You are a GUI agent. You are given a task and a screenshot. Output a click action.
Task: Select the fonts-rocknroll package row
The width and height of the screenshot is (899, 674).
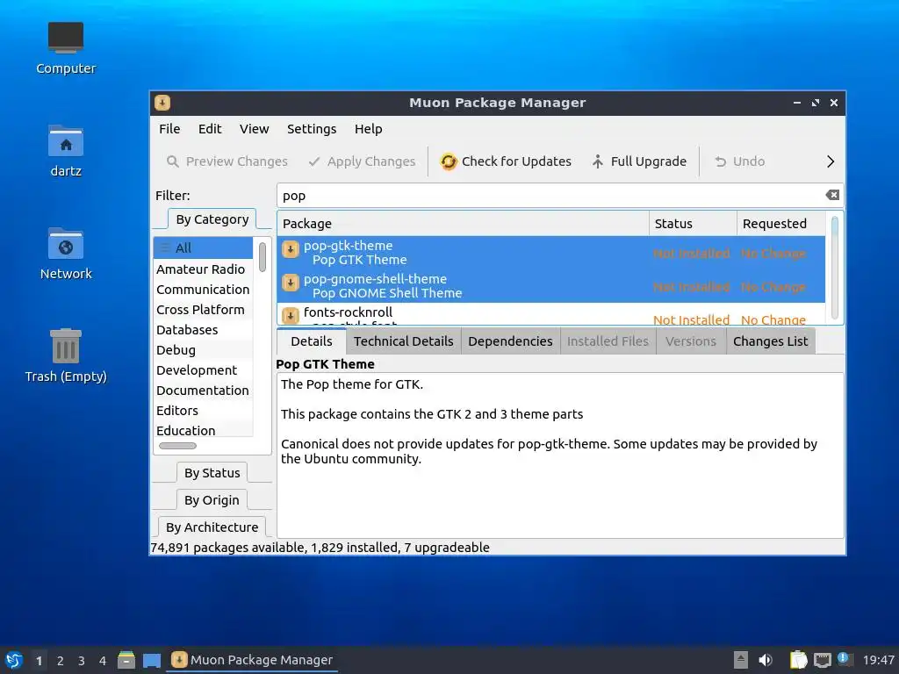pos(551,315)
